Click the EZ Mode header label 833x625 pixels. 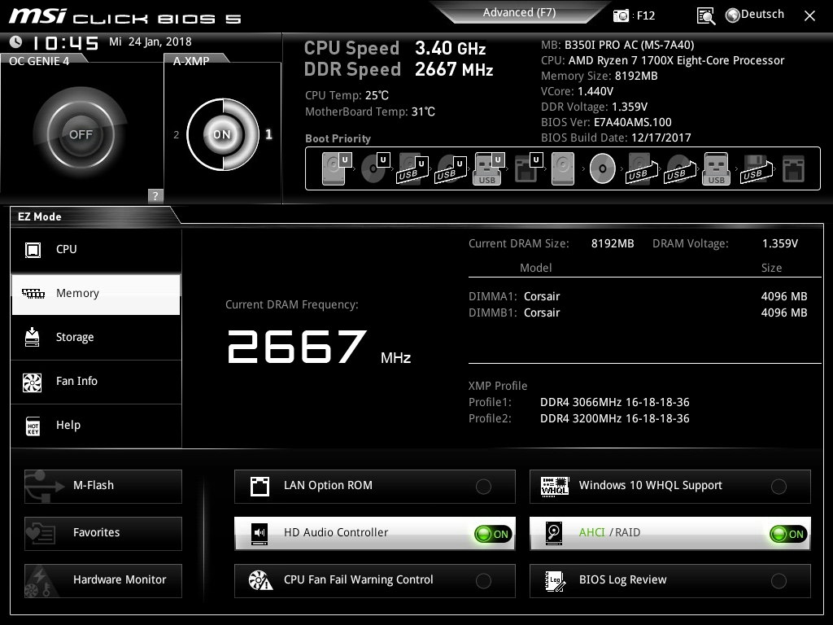click(x=40, y=216)
